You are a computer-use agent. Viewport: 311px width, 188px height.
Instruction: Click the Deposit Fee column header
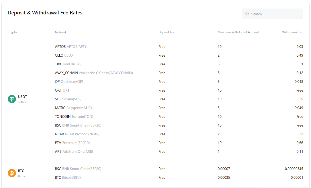167,32
